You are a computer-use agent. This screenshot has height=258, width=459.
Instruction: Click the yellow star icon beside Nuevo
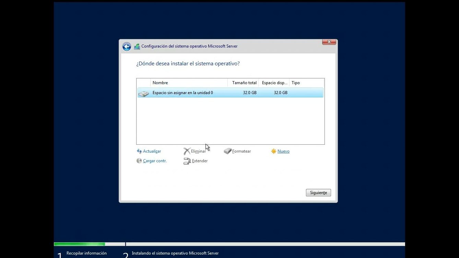coord(273,151)
